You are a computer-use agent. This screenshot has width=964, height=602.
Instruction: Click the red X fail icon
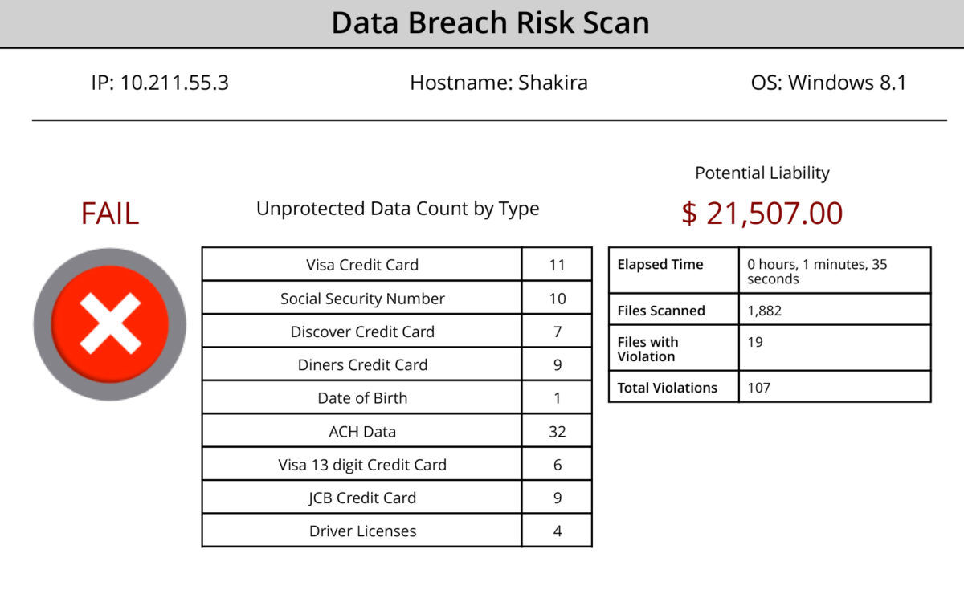[109, 323]
